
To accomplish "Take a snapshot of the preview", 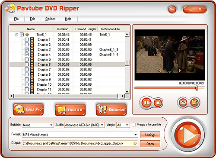I will tap(183, 103).
